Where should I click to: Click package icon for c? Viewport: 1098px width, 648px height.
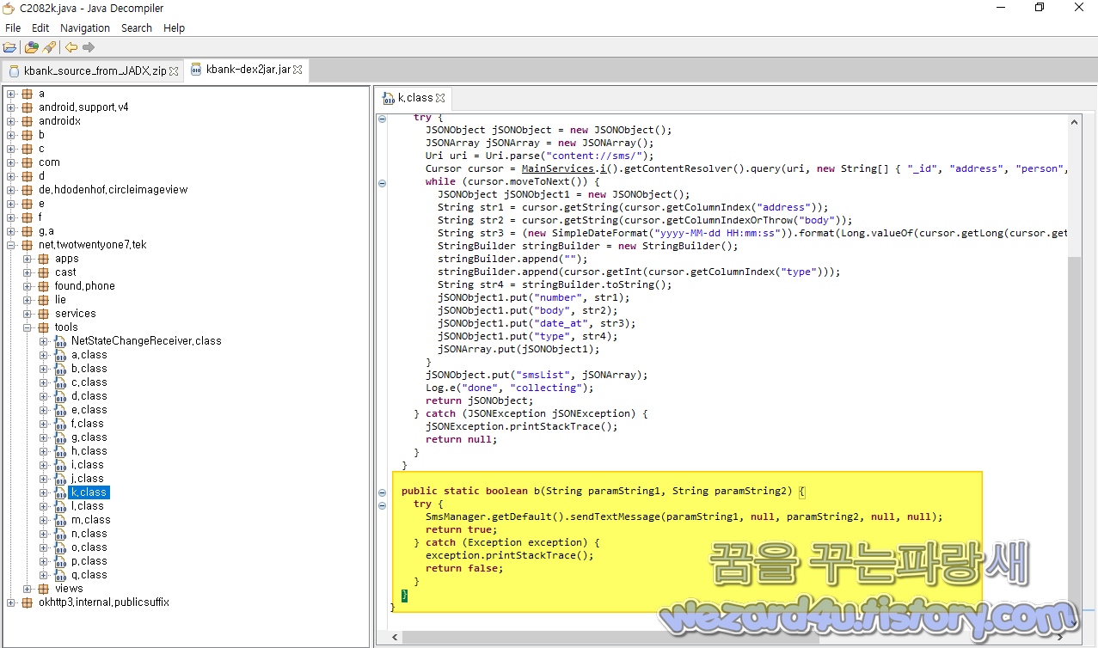coord(28,149)
